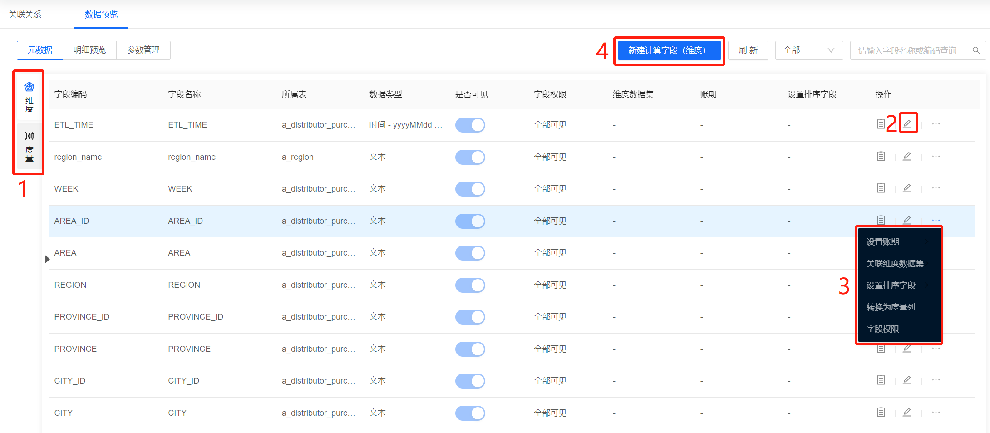View details document icon for WEEK
The height and width of the screenshot is (433, 990).
(x=881, y=188)
